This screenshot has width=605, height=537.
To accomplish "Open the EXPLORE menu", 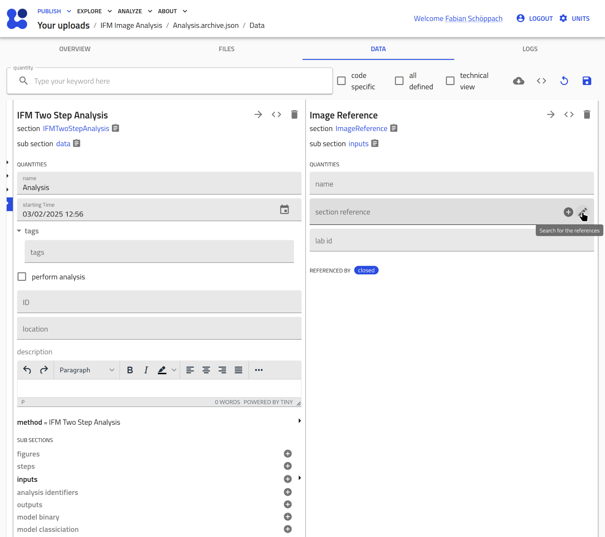I will 94,11.
